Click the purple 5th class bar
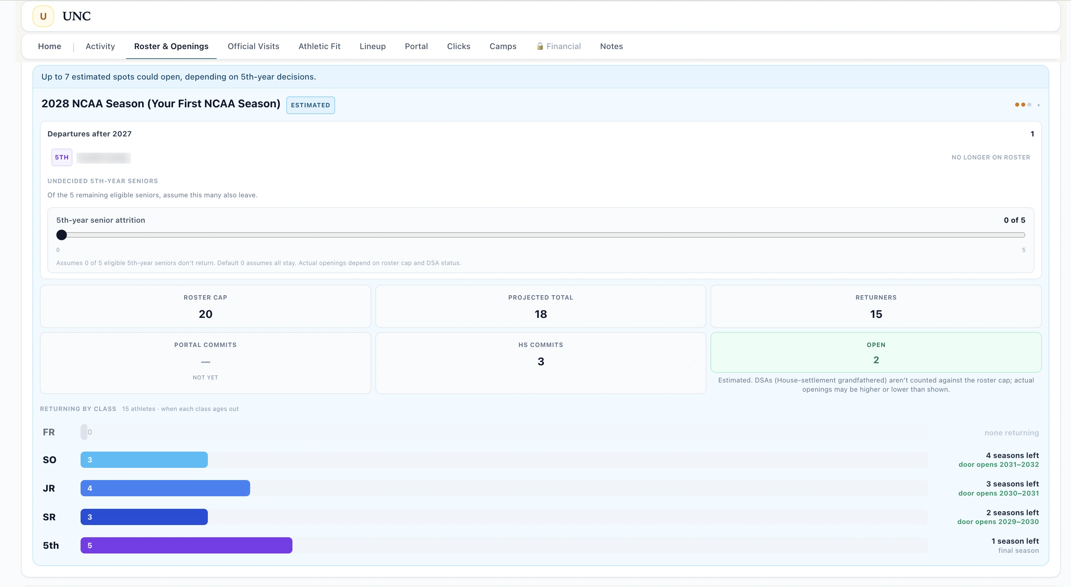Viewport: 1071px width, 587px height. click(186, 545)
